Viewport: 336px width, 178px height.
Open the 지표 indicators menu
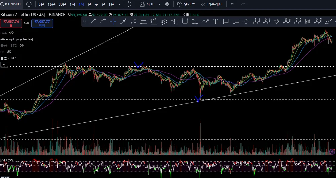tap(147, 4)
